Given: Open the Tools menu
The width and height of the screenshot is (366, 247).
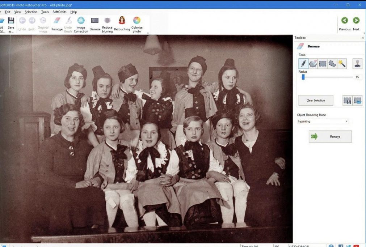Looking at the screenshot, I should pyautogui.click(x=45, y=12).
